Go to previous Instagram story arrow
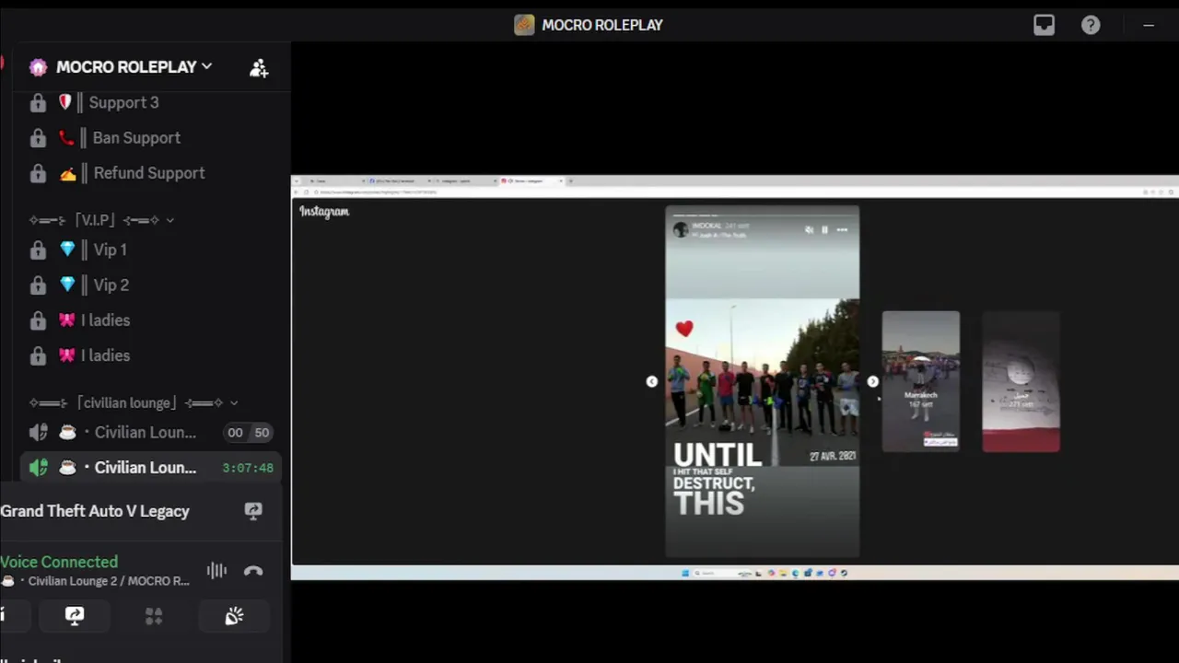 [x=652, y=381]
